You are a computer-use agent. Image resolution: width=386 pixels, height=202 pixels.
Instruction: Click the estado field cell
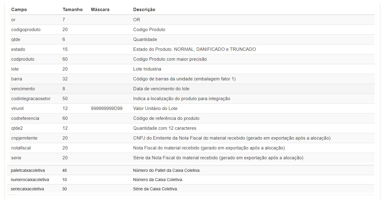[18, 49]
